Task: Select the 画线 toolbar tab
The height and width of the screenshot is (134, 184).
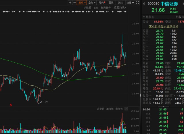Action: [111, 3]
